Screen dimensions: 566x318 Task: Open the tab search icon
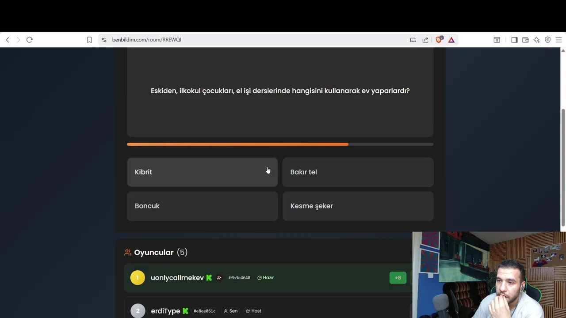pos(497,40)
